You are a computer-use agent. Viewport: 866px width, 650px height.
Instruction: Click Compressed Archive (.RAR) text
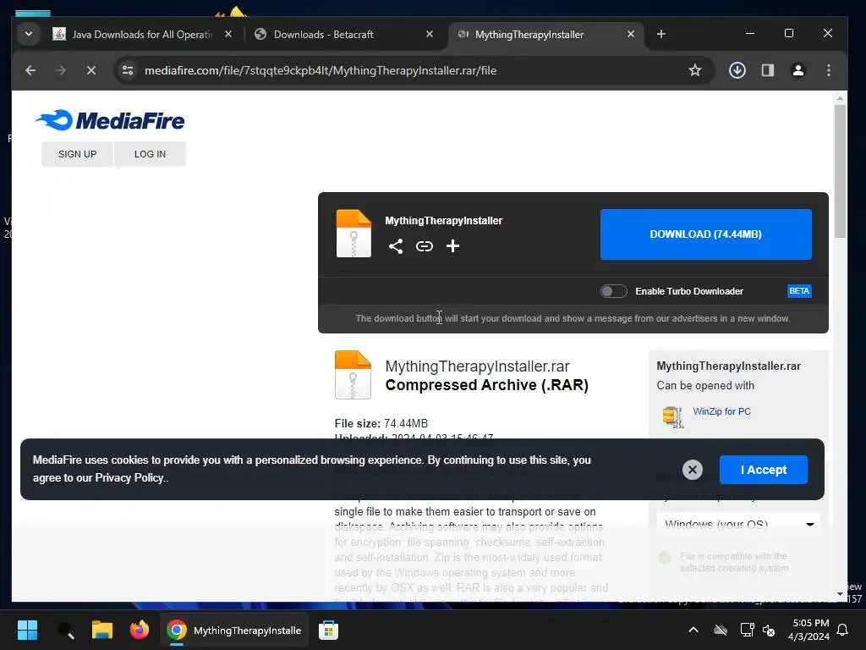point(486,385)
